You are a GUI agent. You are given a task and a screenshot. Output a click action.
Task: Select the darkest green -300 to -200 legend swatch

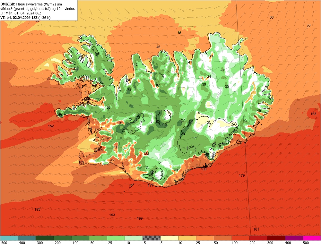44,238
